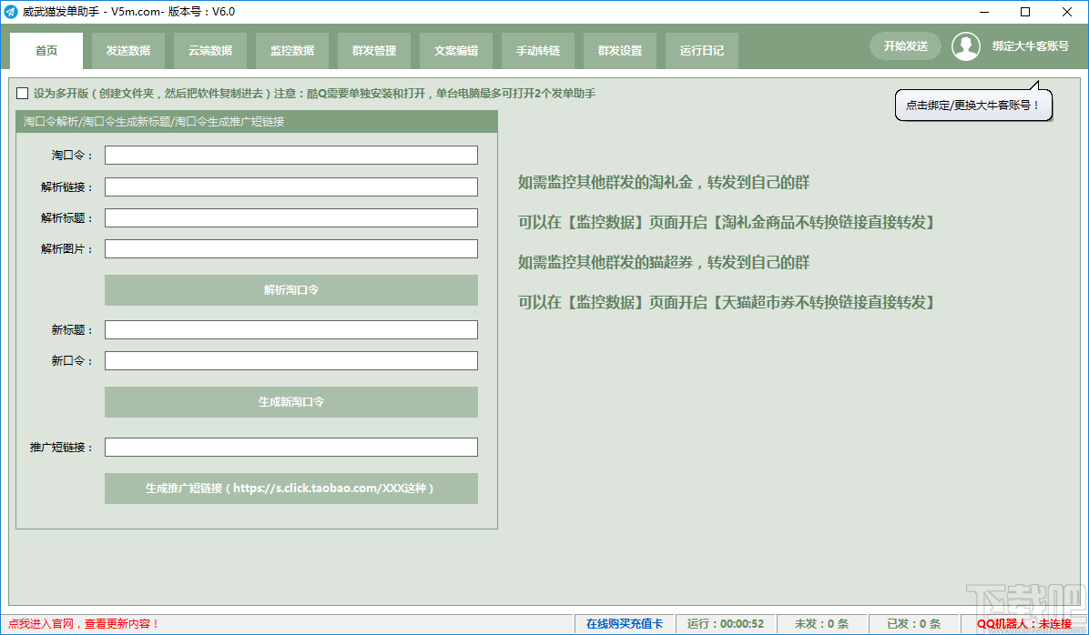1089x635 pixels.
Task: Enable the 设为多开版 checkbox
Action: coord(22,93)
